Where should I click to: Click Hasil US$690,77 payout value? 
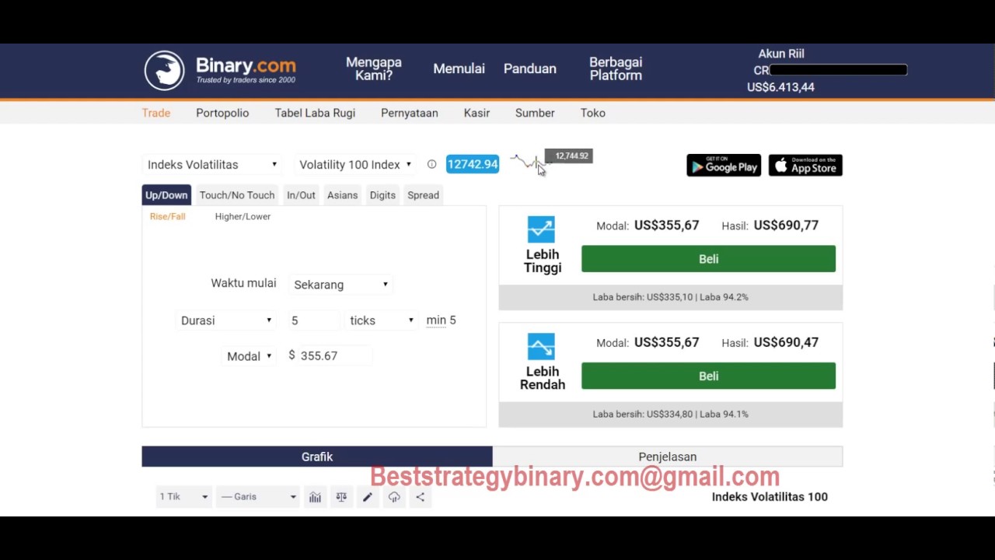pyautogui.click(x=786, y=226)
